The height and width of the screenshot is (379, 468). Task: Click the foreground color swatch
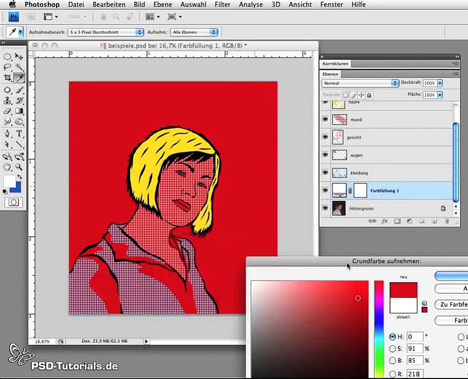click(x=9, y=181)
